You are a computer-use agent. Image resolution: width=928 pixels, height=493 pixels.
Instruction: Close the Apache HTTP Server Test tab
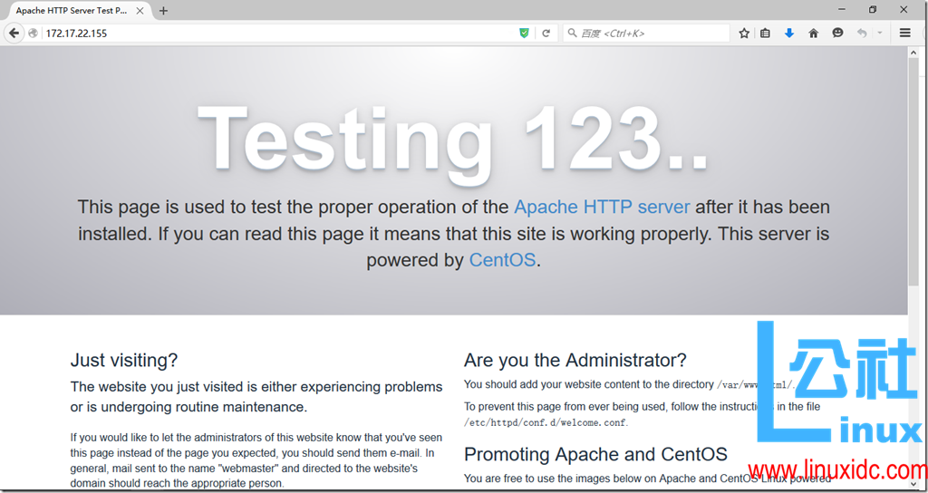[x=141, y=11]
